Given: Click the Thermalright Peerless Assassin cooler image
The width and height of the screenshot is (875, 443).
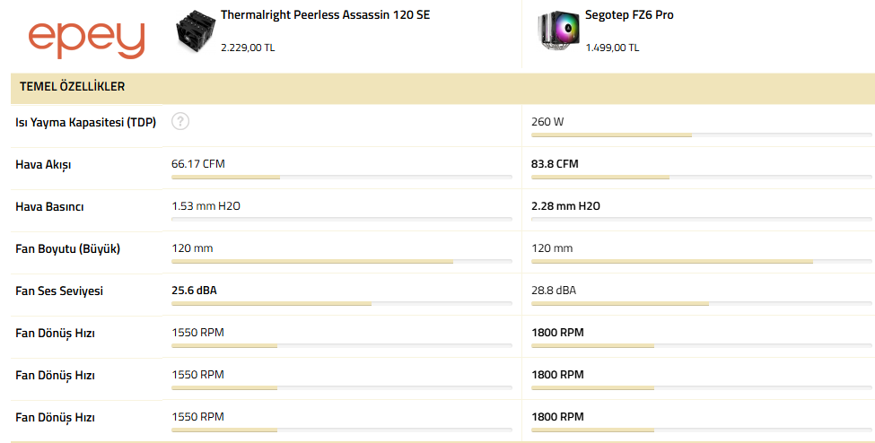Looking at the screenshot, I should pyautogui.click(x=196, y=30).
